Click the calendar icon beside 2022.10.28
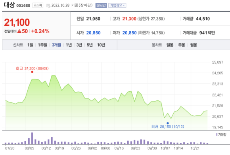The width and height of the screenshot is (230, 155). coord(48,6)
